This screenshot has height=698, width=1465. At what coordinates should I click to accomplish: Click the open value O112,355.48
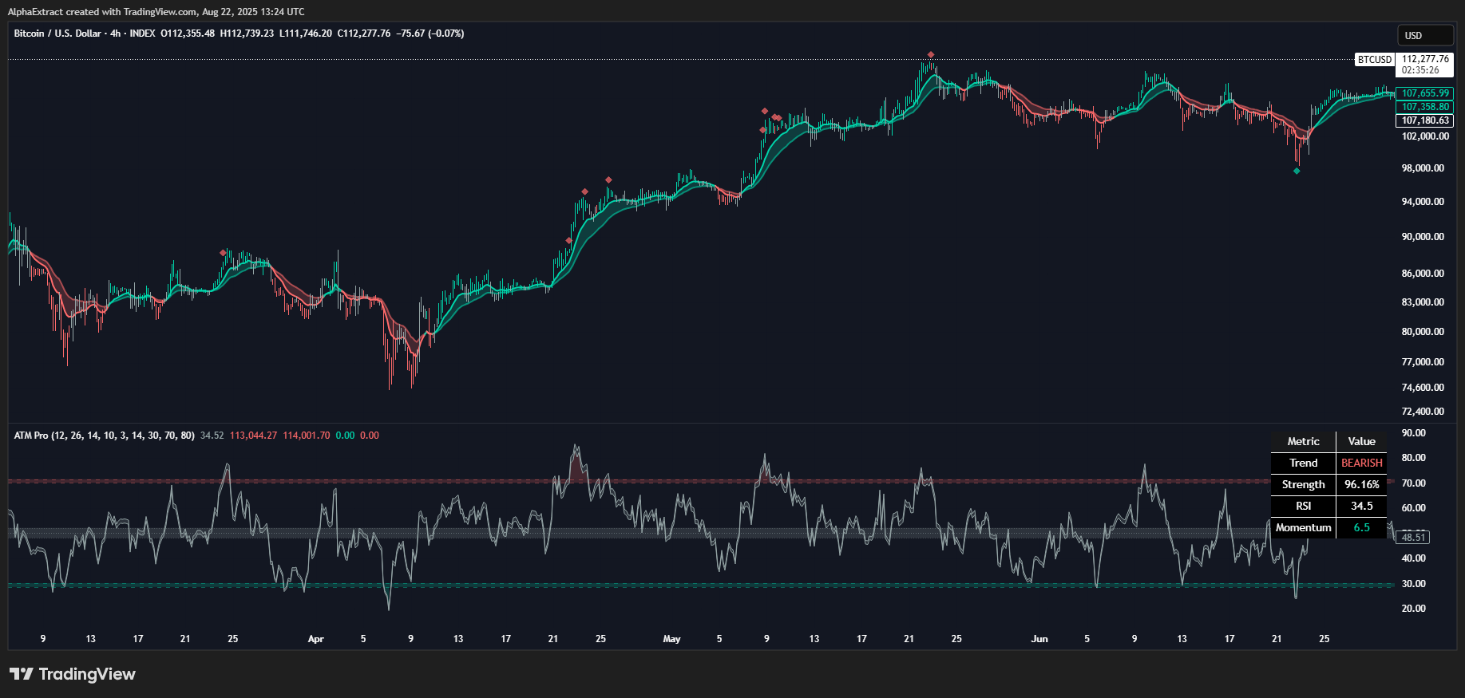188,34
